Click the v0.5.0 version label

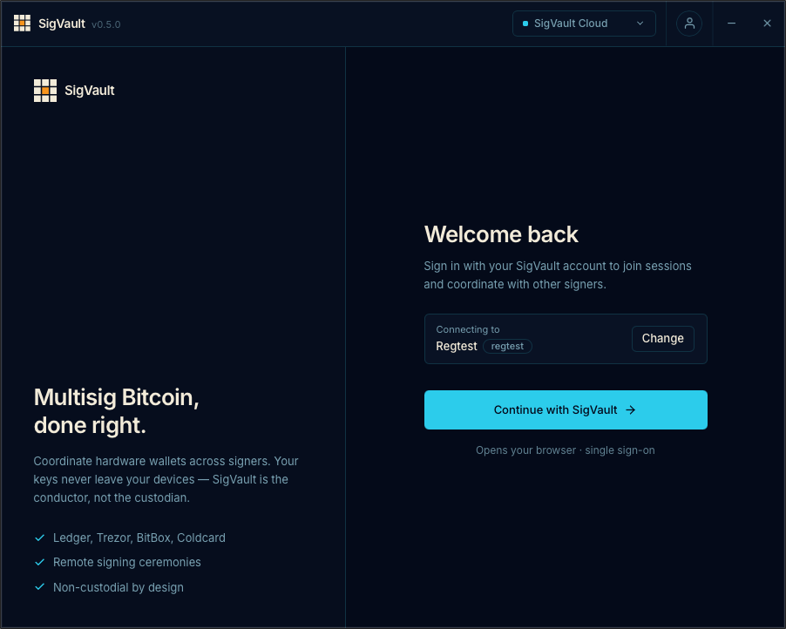click(x=105, y=24)
